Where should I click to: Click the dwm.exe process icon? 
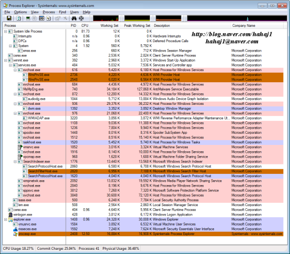point(25,109)
